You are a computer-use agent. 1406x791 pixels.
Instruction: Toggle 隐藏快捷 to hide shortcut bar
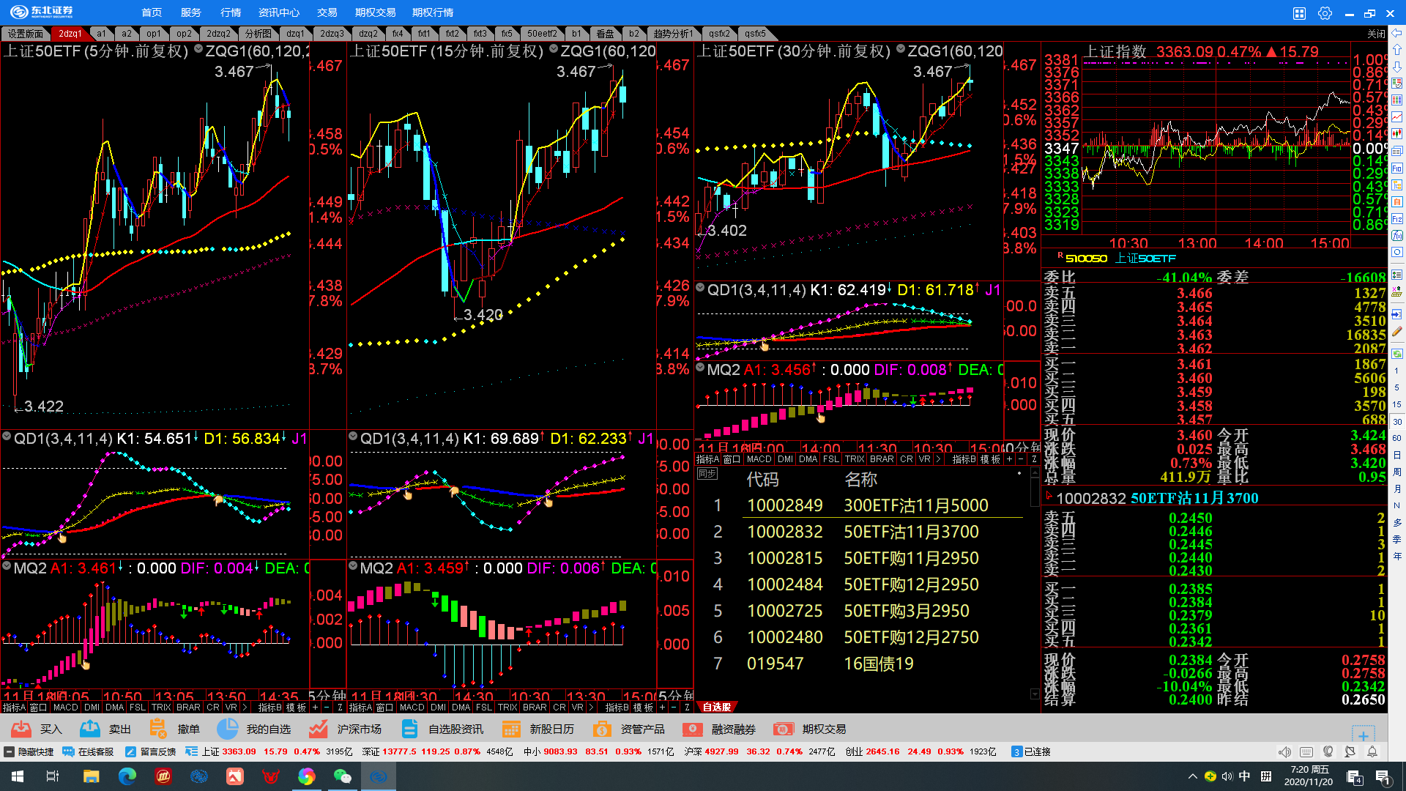[29, 751]
